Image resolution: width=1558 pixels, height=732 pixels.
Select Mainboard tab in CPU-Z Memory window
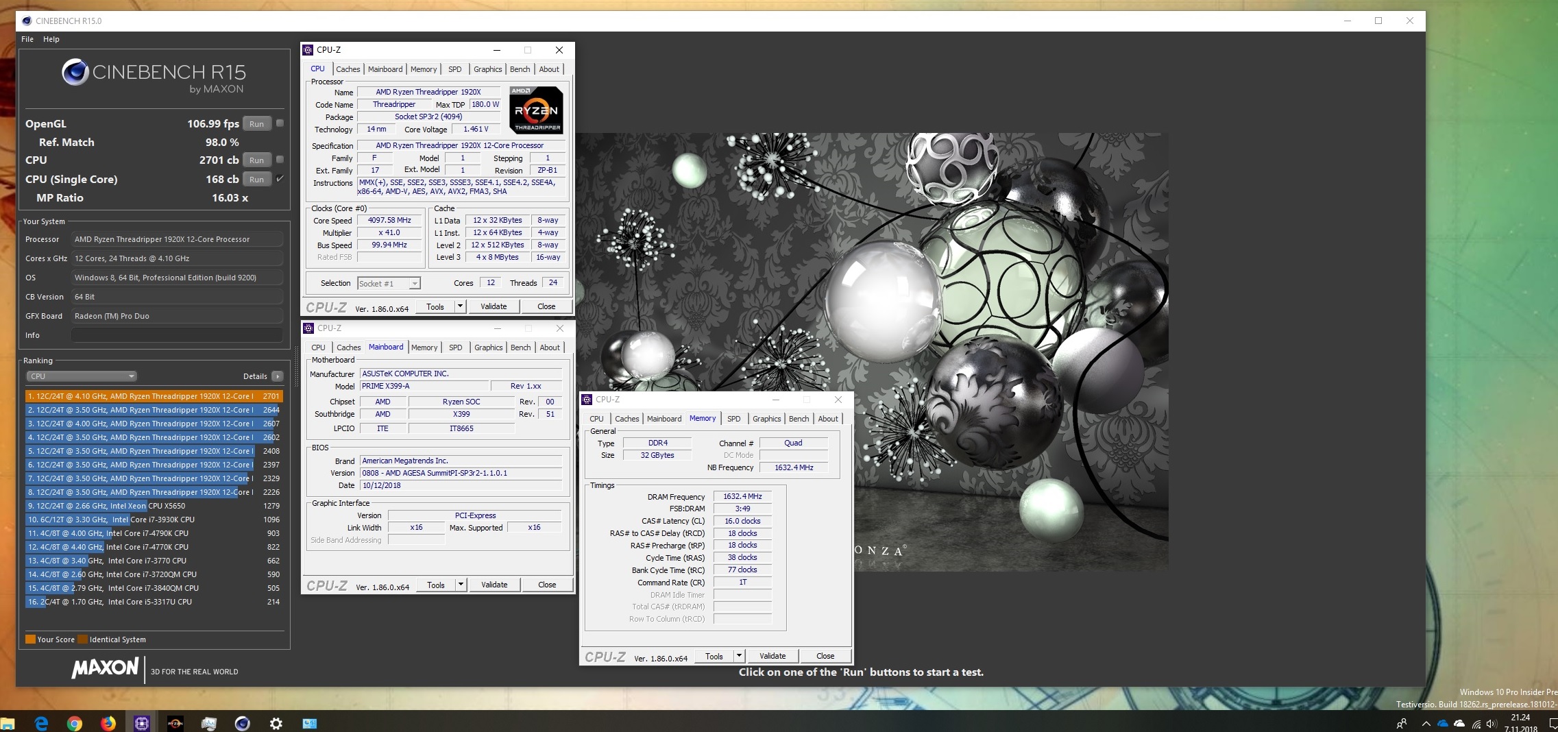coord(664,419)
